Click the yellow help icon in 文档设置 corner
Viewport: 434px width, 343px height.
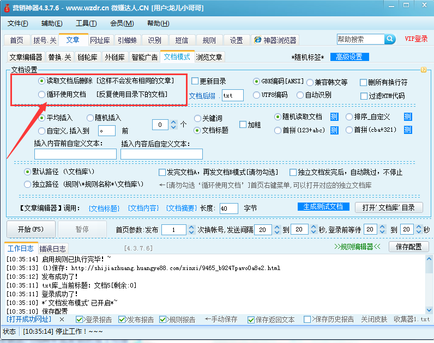click(x=424, y=70)
